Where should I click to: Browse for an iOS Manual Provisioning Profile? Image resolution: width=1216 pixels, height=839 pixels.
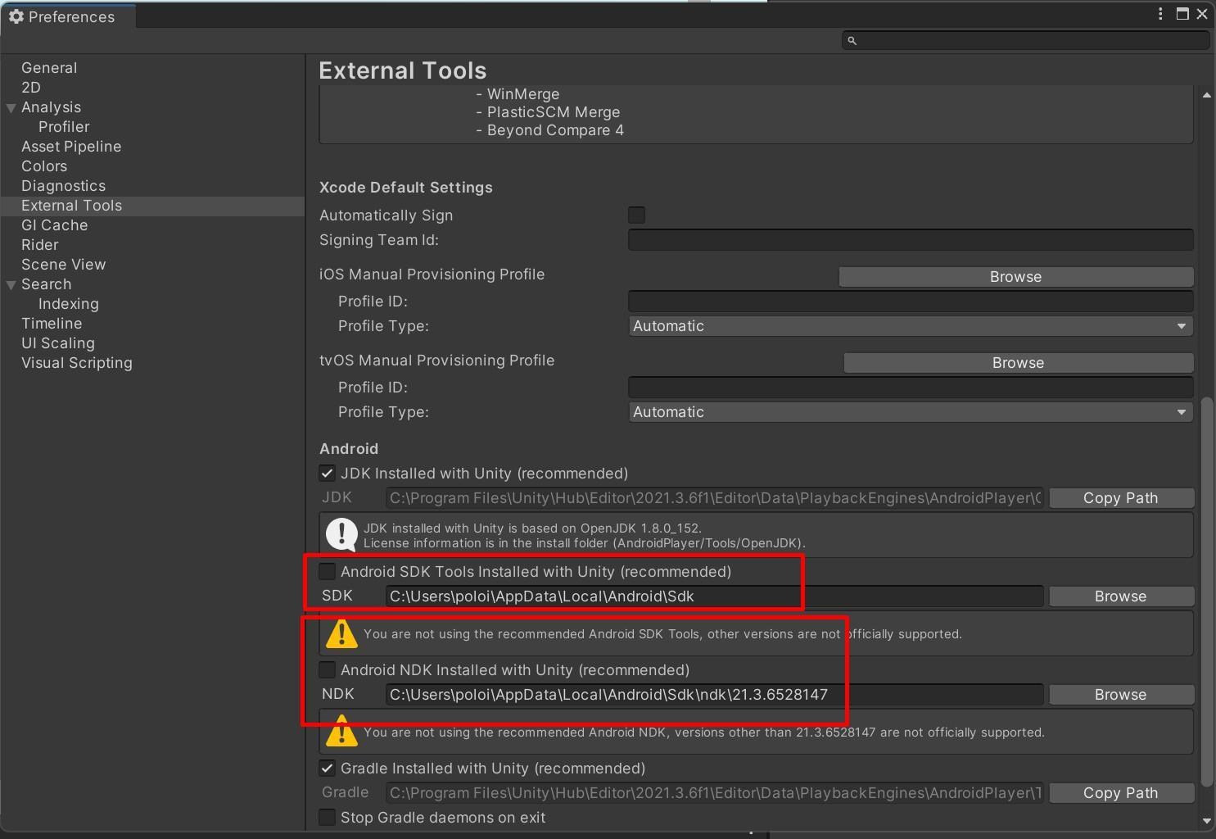(1015, 276)
